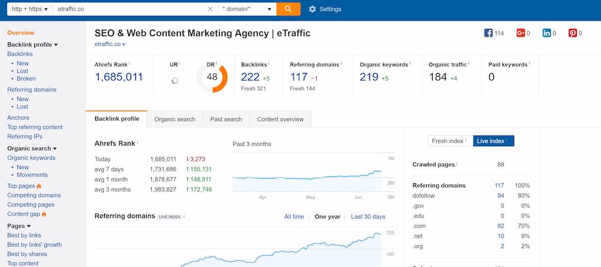Viewport: 601px width, 267px height.
Task: Click the Pinterest shares icon
Action: click(x=573, y=33)
